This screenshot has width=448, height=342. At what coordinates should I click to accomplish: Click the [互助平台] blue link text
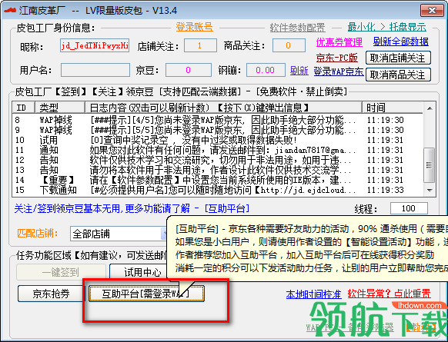pos(227,208)
